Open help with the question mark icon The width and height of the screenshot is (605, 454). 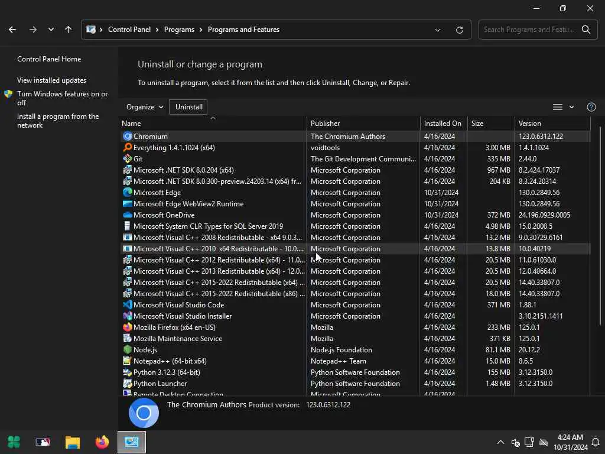click(591, 107)
